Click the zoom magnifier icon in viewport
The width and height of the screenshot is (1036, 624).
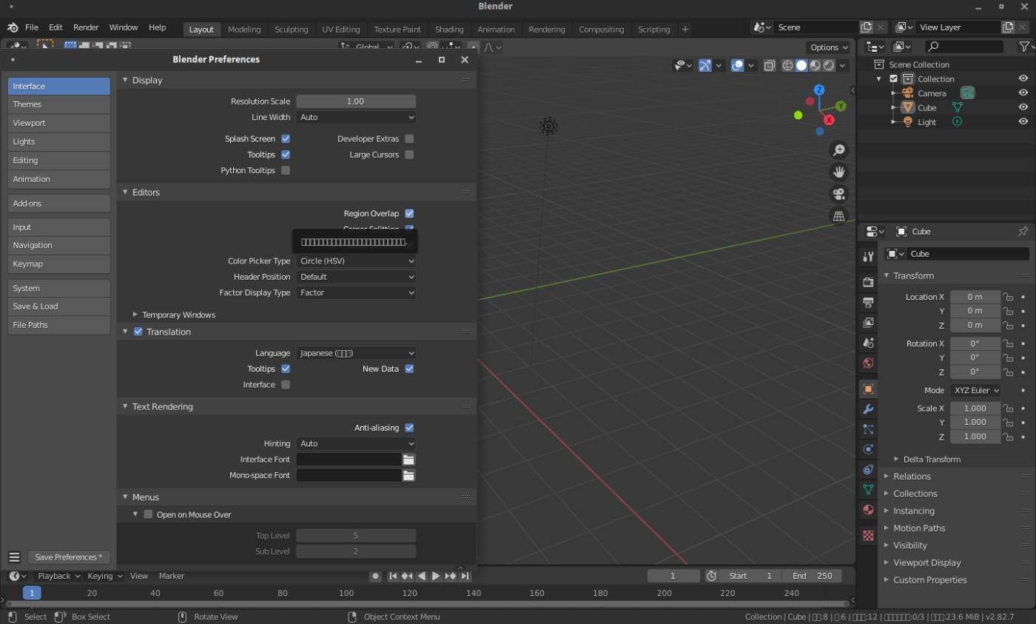[x=839, y=150]
